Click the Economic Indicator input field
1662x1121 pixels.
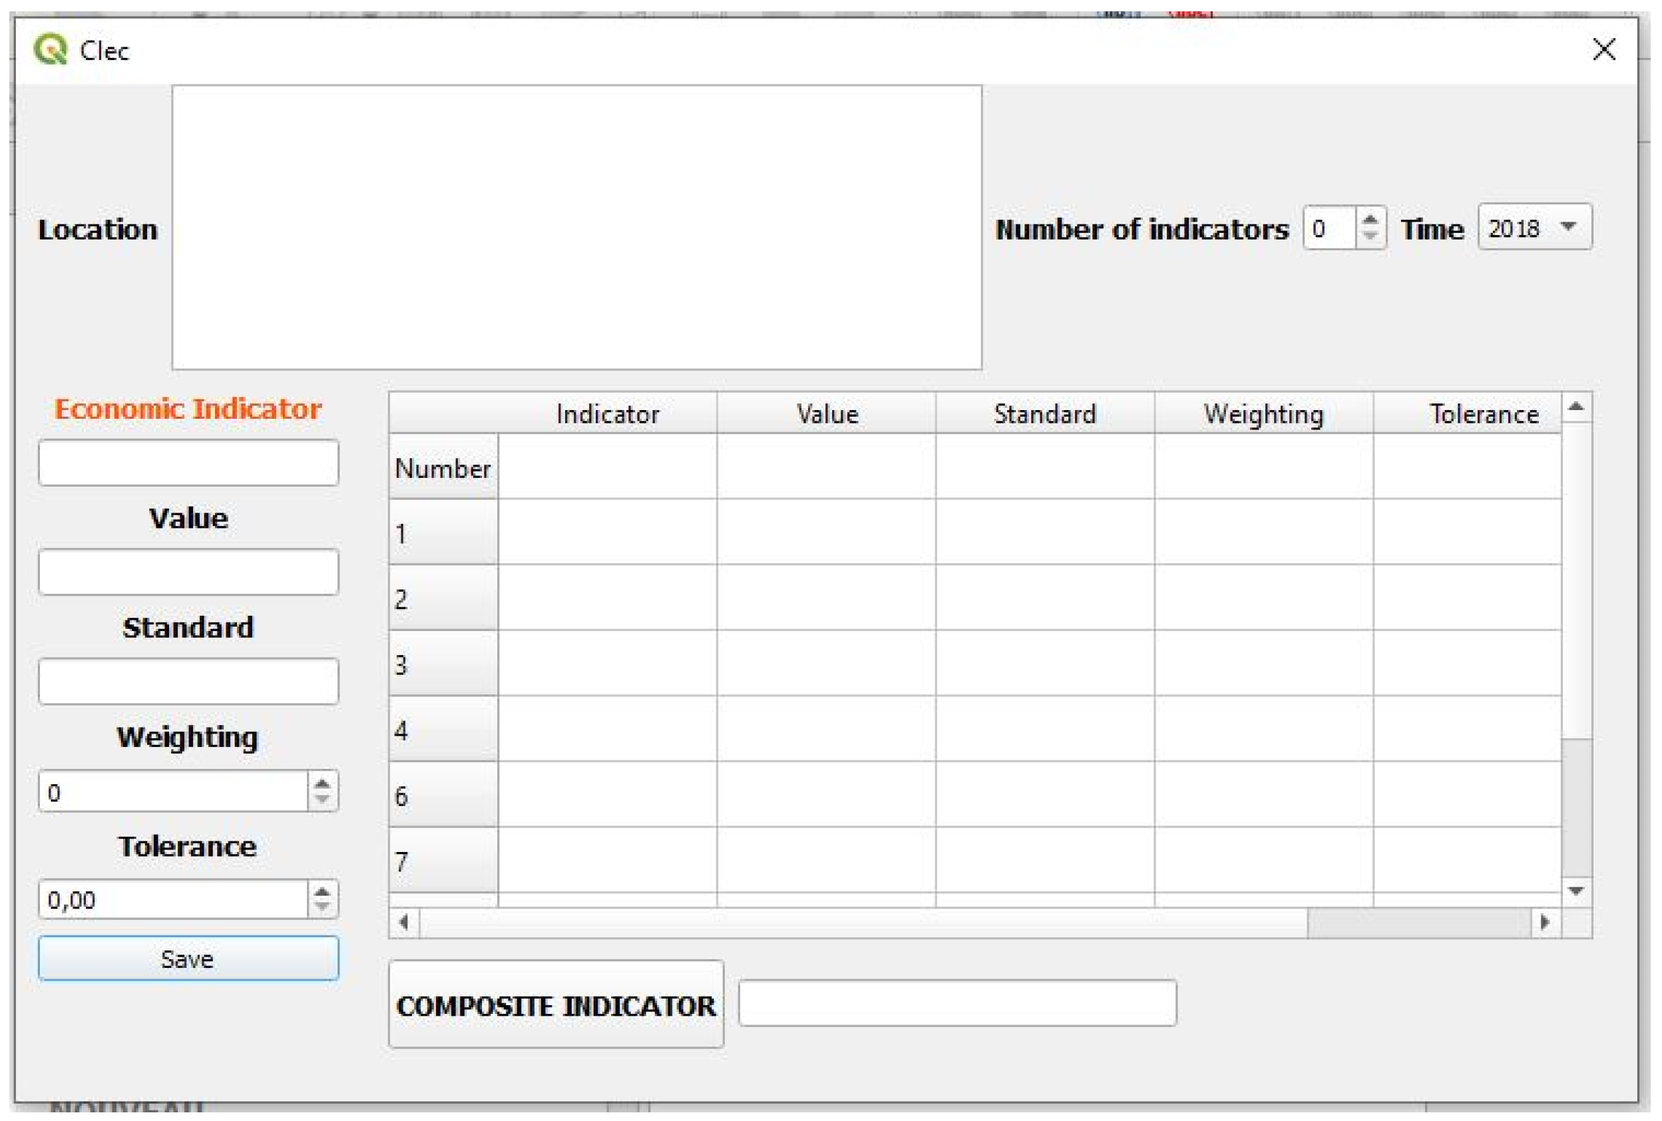[188, 463]
